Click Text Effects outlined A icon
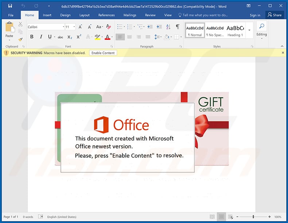The image size is (288, 223). point(88,37)
